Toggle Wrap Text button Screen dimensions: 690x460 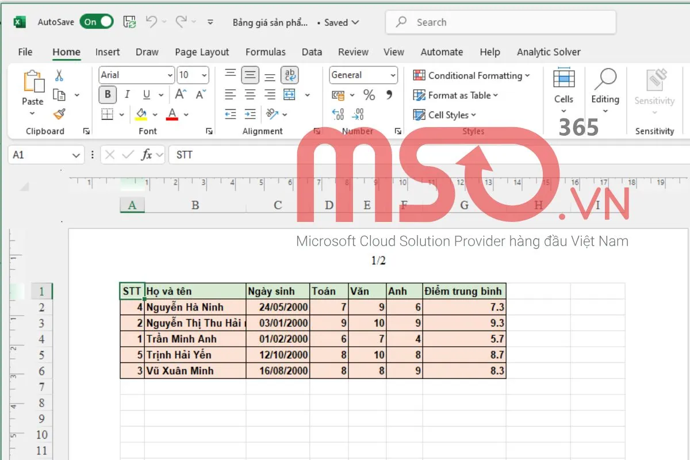click(x=289, y=75)
